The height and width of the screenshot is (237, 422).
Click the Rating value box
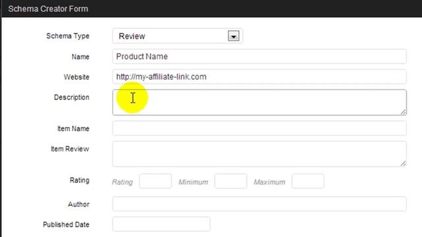tap(156, 181)
